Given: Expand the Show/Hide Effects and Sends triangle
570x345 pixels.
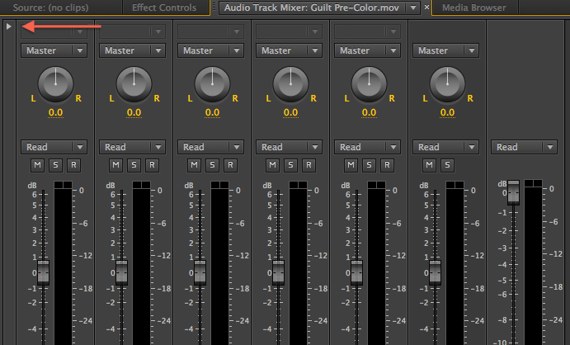Looking at the screenshot, I should tap(8, 26).
